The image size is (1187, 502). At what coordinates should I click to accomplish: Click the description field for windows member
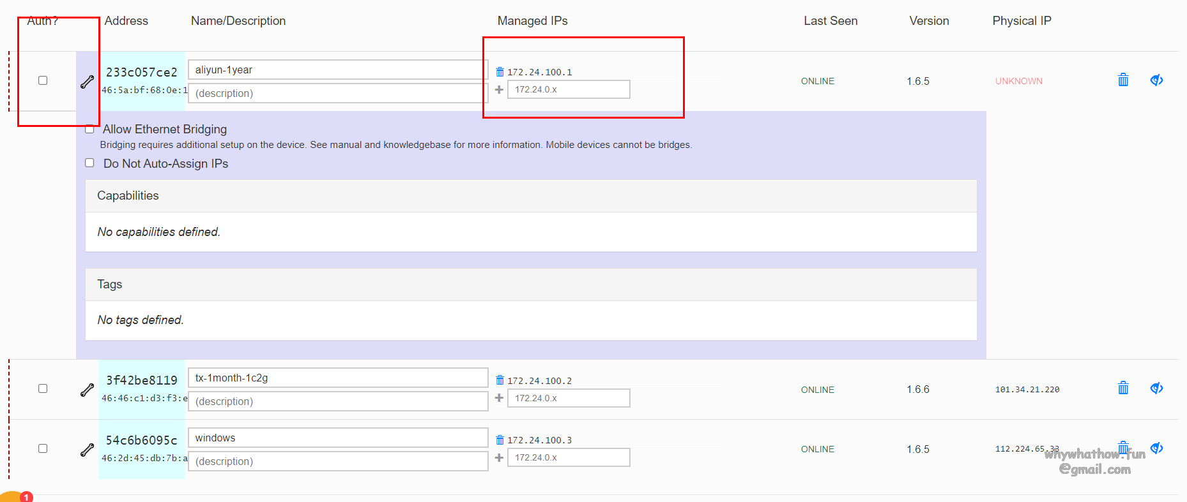point(337,461)
